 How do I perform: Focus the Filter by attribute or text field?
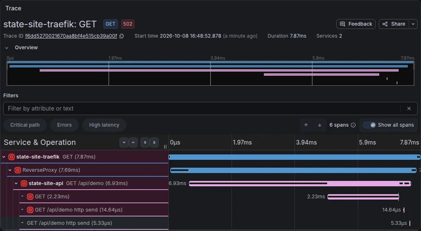pos(203,108)
